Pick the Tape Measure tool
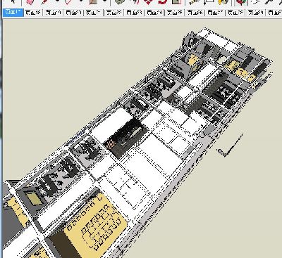 coord(193,2)
